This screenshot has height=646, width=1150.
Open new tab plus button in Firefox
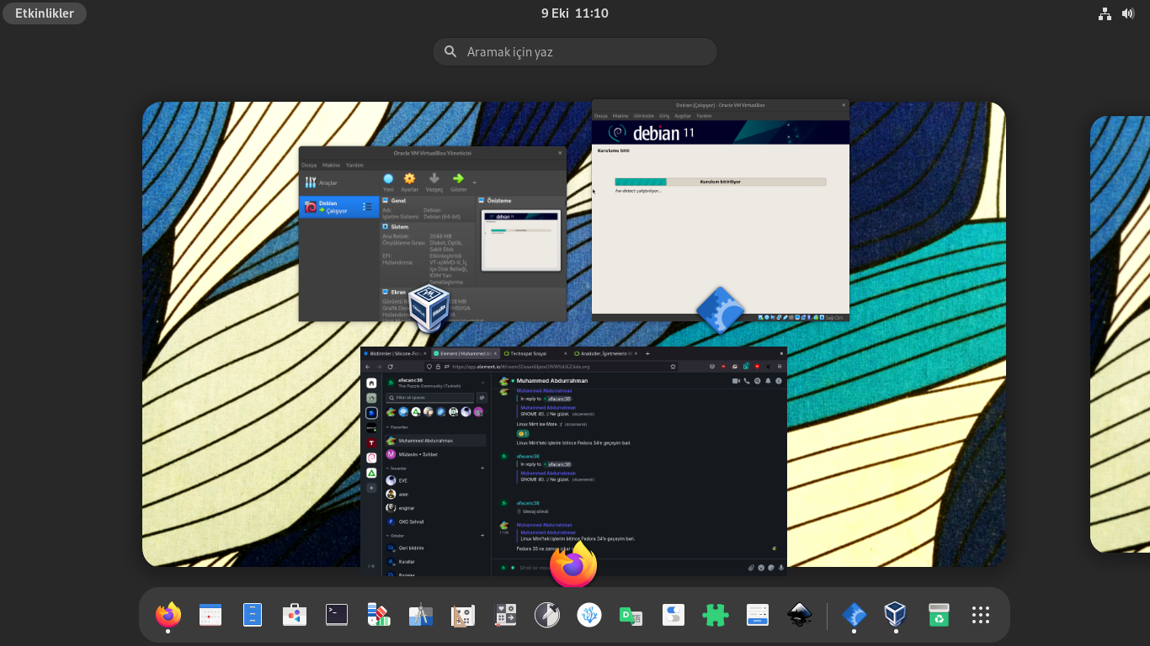tap(647, 354)
